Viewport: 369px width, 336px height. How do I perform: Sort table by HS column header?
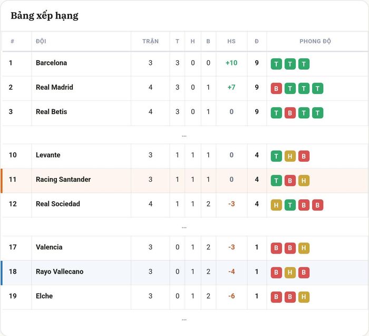click(x=231, y=41)
